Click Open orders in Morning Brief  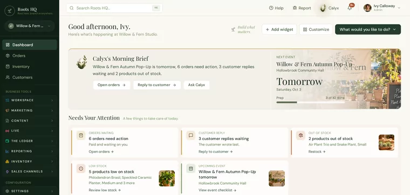tap(112, 85)
